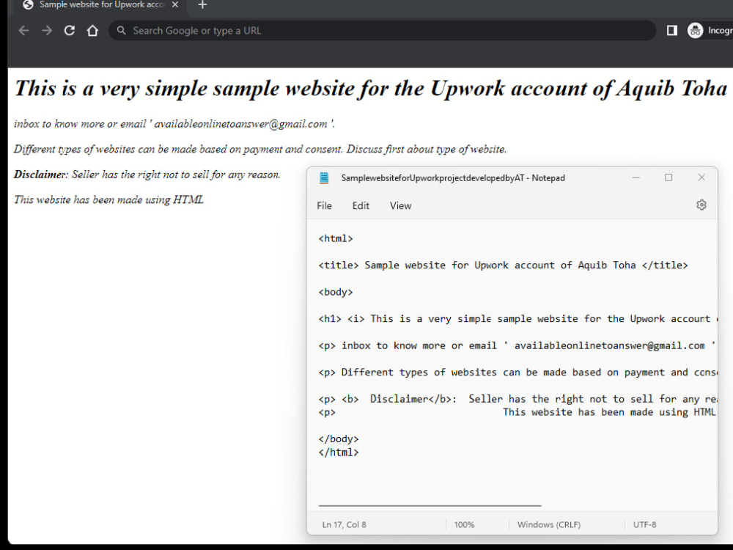Maximize the Notepad window
733x550 pixels.
(x=668, y=177)
